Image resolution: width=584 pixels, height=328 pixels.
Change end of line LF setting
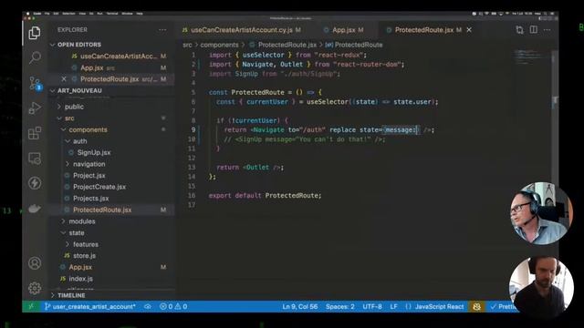(x=393, y=306)
